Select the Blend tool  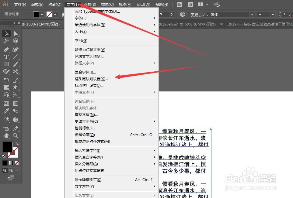(x=16, y=111)
